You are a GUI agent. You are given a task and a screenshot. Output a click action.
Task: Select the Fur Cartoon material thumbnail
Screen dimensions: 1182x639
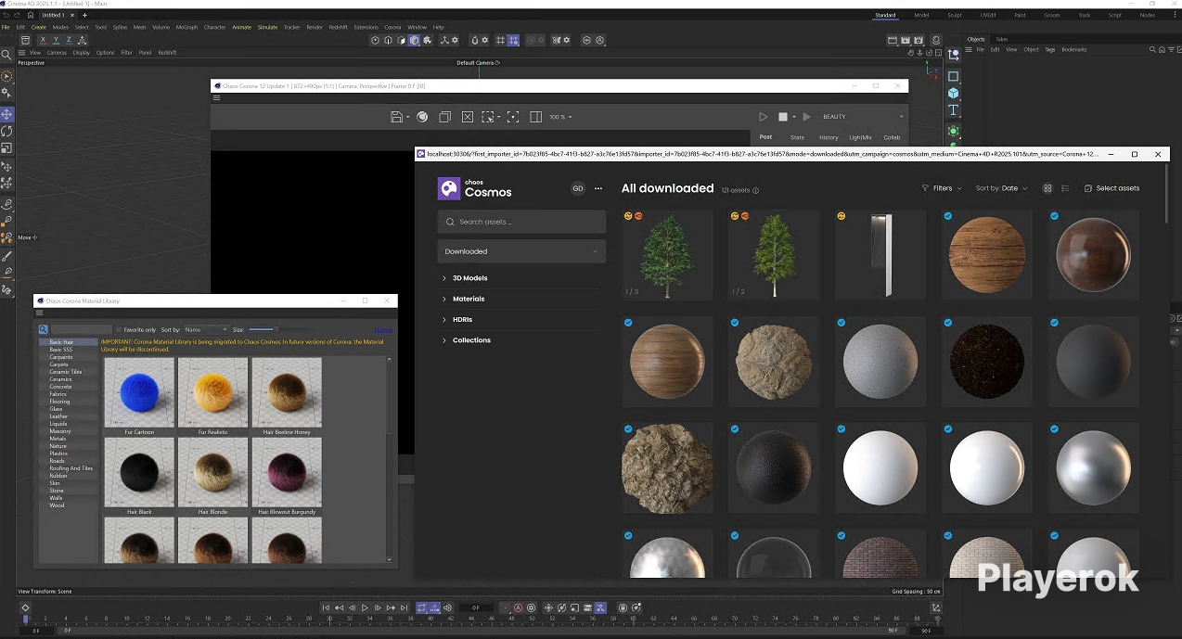[x=139, y=392]
